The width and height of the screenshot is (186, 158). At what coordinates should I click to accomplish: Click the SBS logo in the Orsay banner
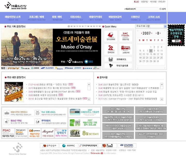[89, 61]
